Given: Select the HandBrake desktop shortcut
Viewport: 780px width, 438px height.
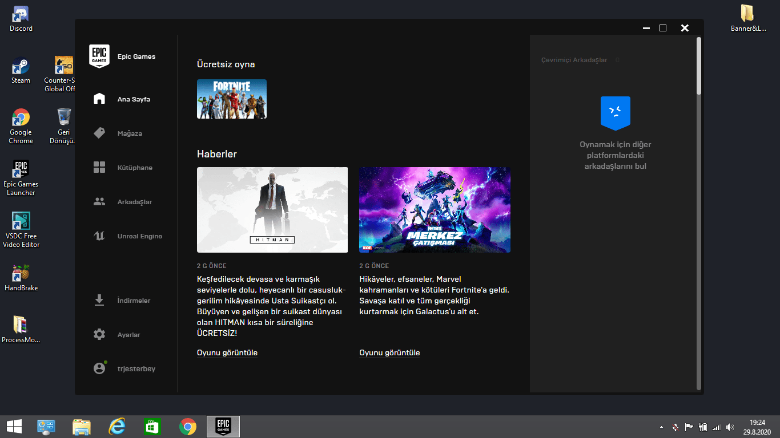Looking at the screenshot, I should coord(21,278).
